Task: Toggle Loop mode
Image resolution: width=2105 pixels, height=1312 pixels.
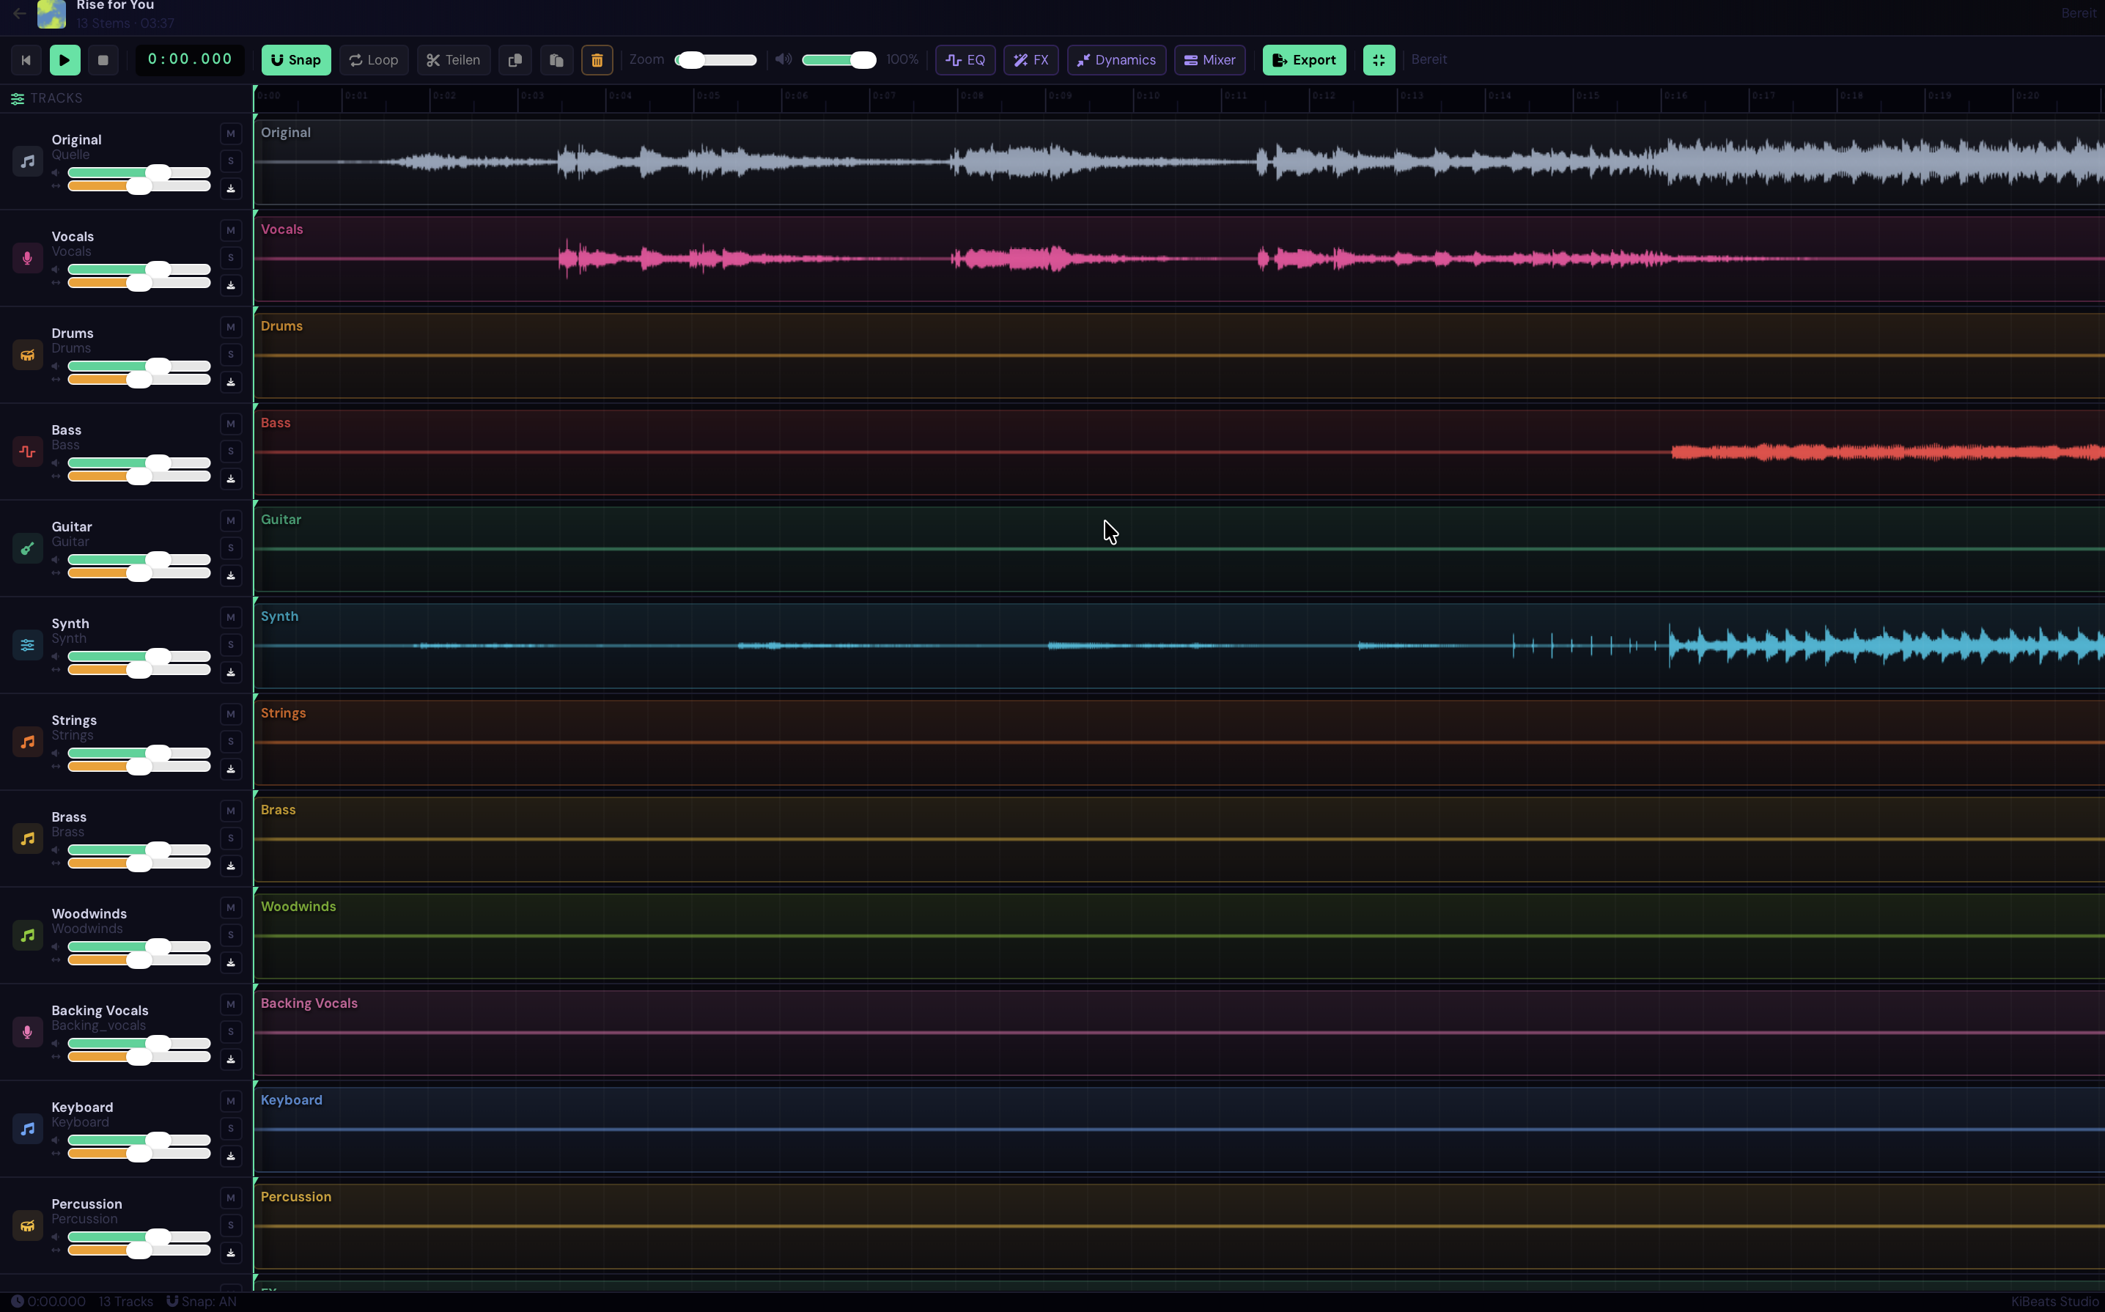Action: point(374,60)
